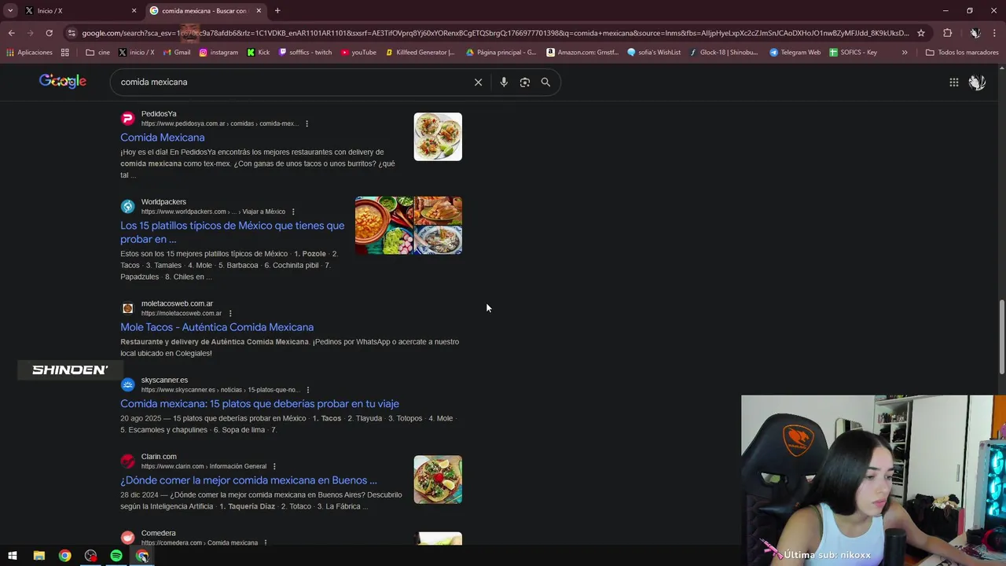This screenshot has height=566, width=1006.
Task: Open more options for PedidosYa result
Action: (x=307, y=123)
